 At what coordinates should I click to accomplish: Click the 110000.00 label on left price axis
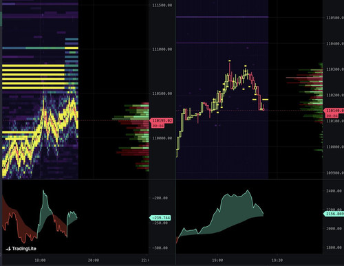(162, 138)
